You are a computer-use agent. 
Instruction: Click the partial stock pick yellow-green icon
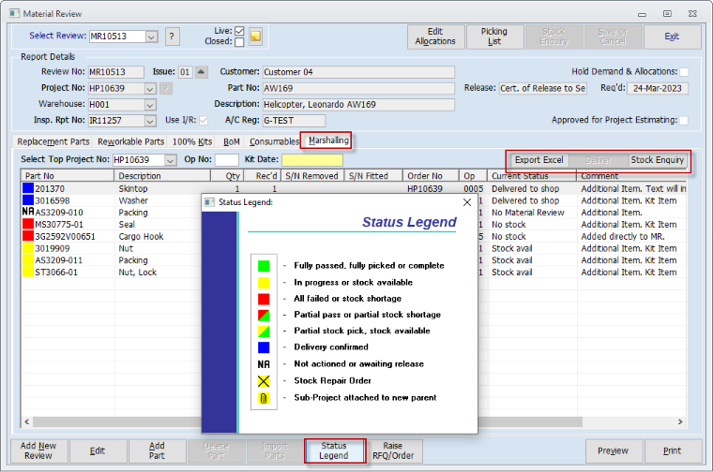[x=264, y=331]
